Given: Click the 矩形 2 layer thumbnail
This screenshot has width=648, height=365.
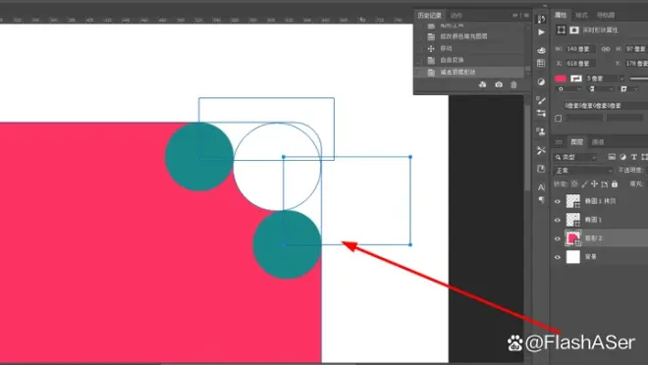Looking at the screenshot, I should (x=572, y=238).
